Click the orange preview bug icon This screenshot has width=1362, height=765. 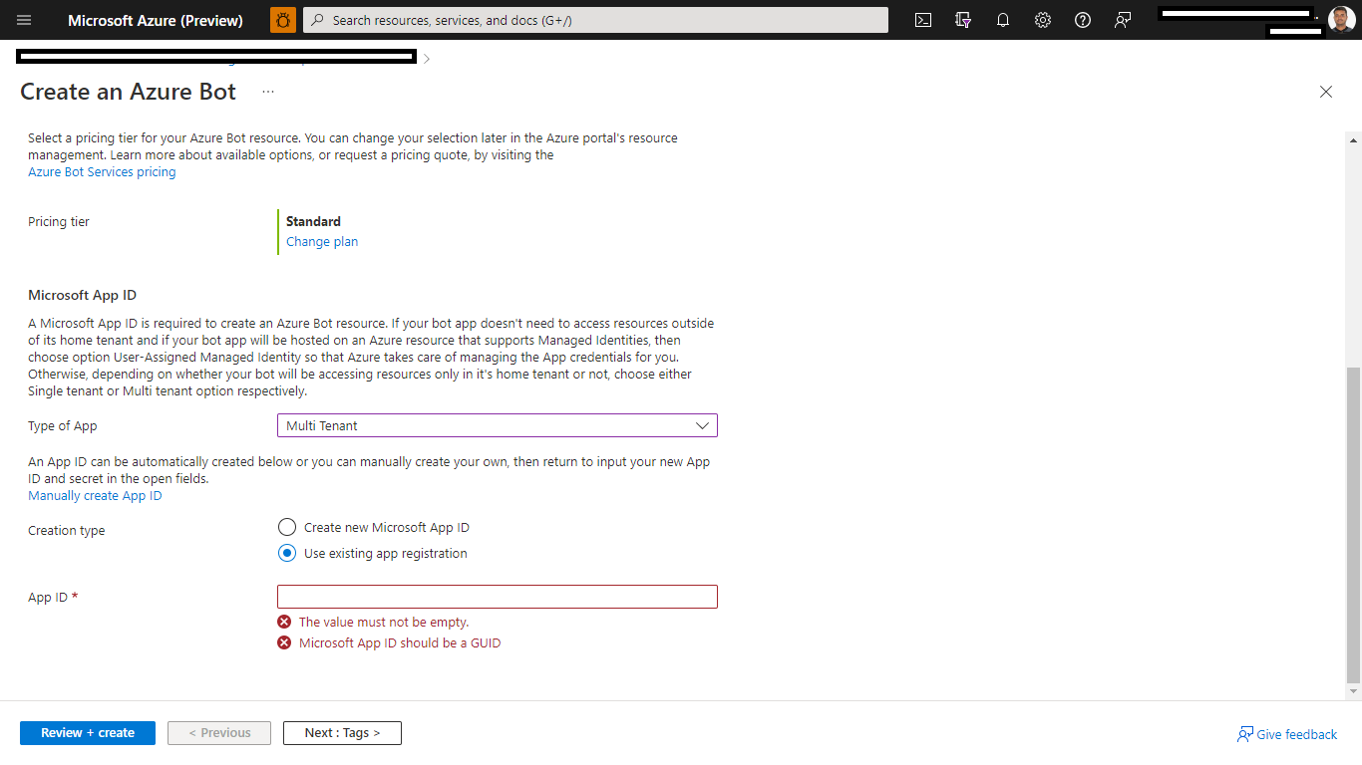coord(283,20)
